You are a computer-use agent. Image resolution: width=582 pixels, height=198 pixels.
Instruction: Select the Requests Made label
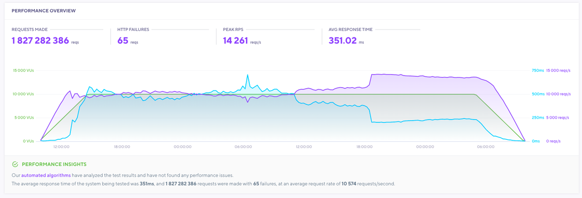click(30, 30)
